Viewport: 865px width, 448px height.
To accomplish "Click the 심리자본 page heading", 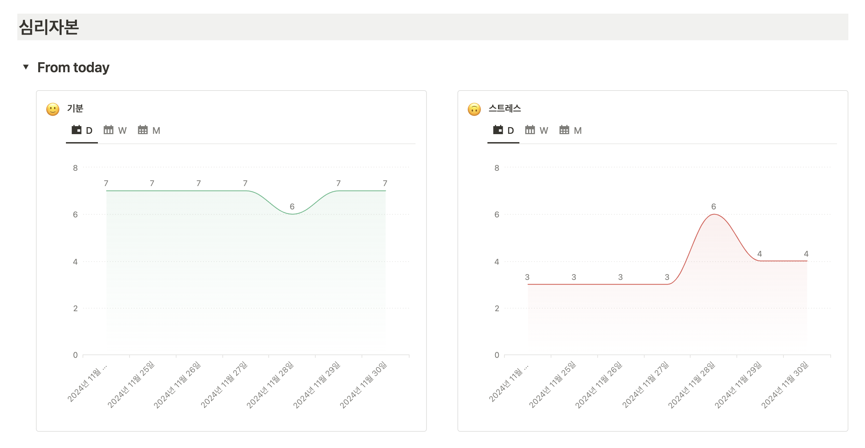I will 49,27.
